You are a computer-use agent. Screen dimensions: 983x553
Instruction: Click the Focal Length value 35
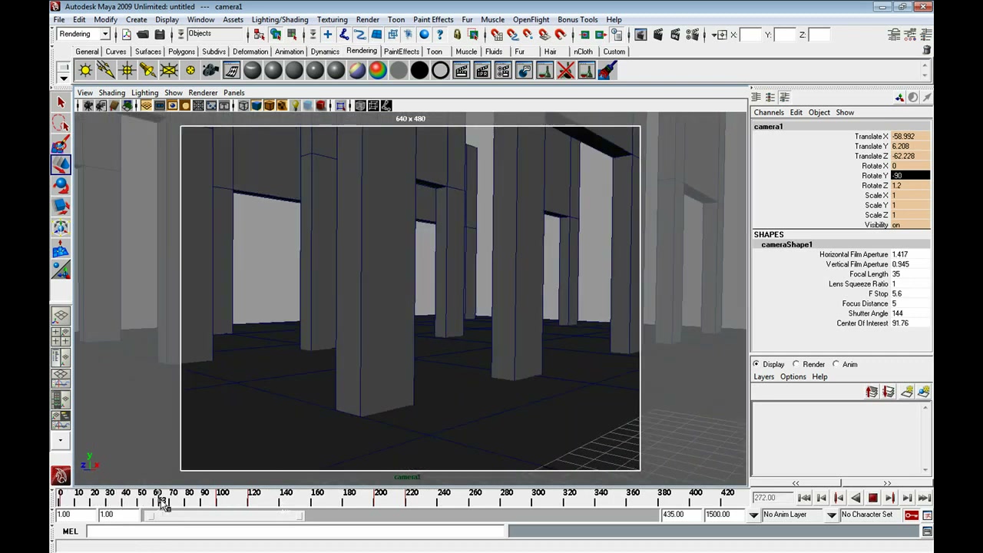910,274
